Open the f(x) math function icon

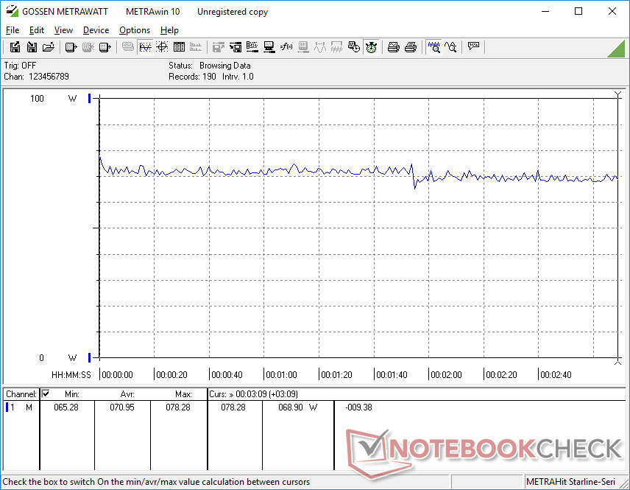click(x=286, y=47)
